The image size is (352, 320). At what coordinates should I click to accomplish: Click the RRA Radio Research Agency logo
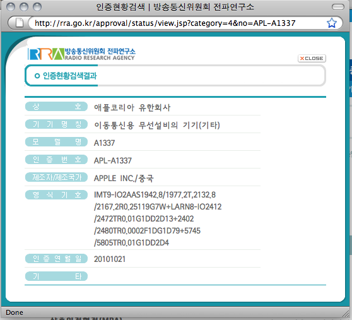pyautogui.click(x=81, y=54)
